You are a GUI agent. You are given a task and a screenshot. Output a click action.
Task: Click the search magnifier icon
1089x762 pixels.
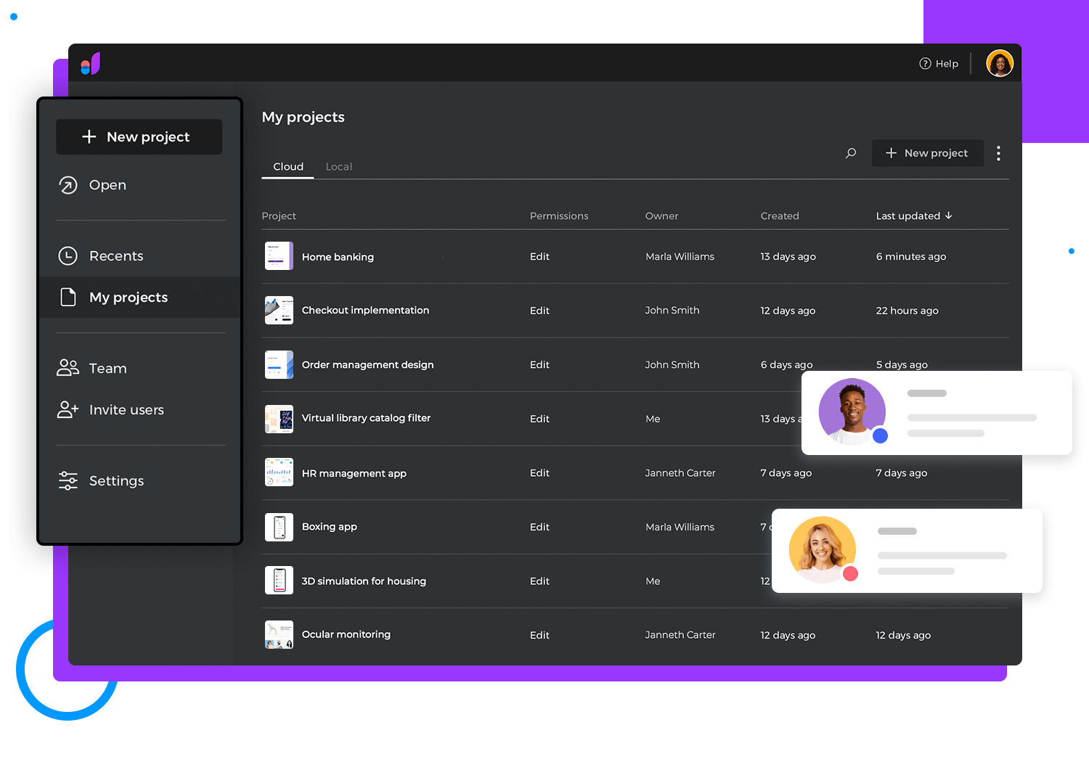click(x=851, y=153)
